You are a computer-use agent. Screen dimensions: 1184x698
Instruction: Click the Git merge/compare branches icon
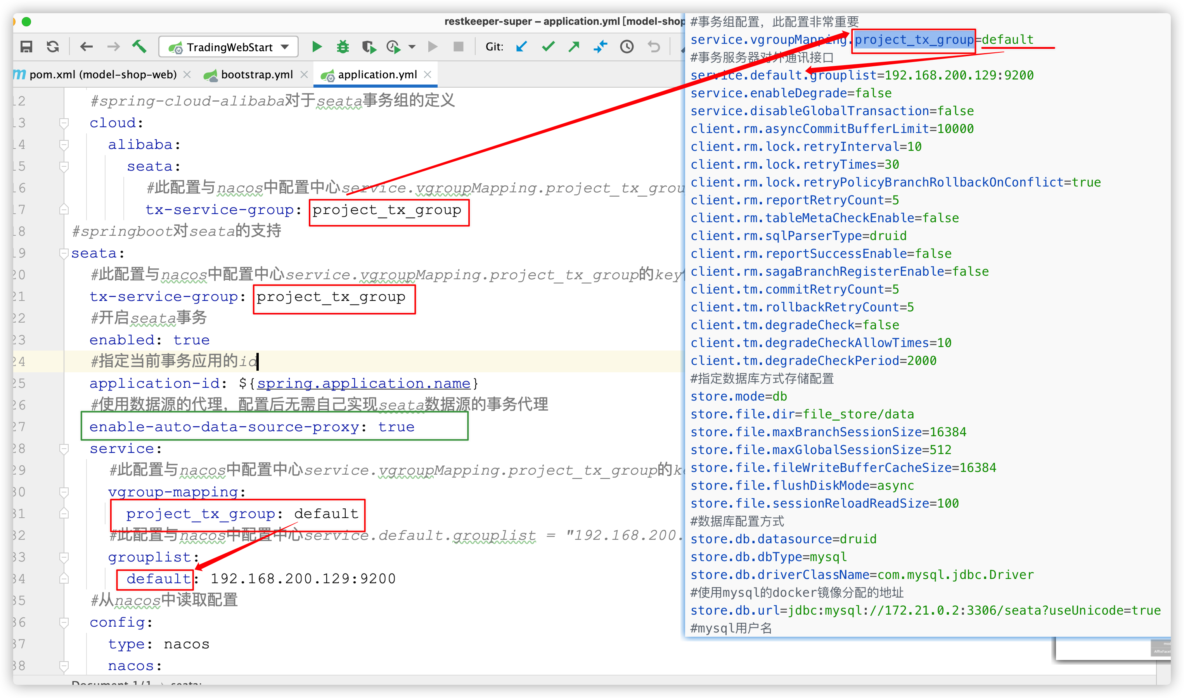pos(600,47)
